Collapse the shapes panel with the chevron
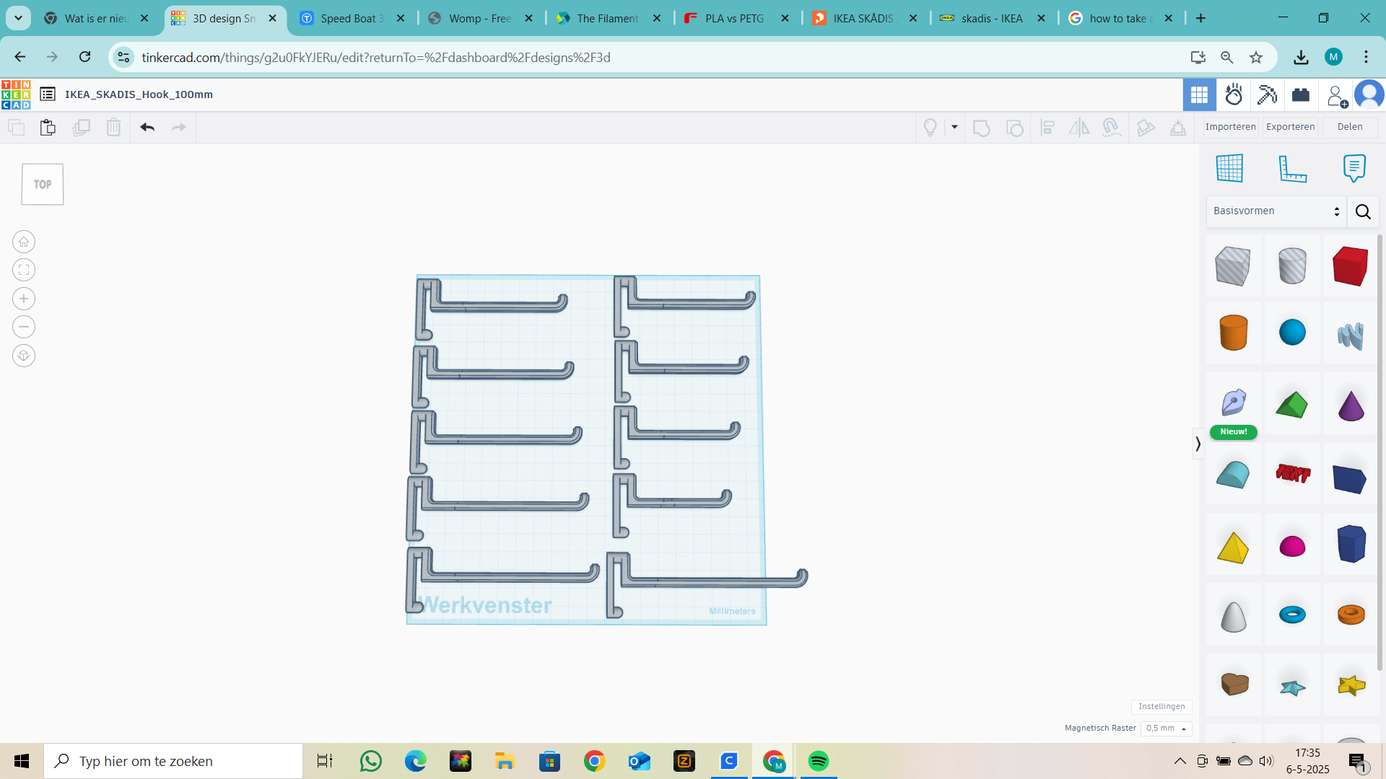The image size is (1386, 779). click(1198, 444)
